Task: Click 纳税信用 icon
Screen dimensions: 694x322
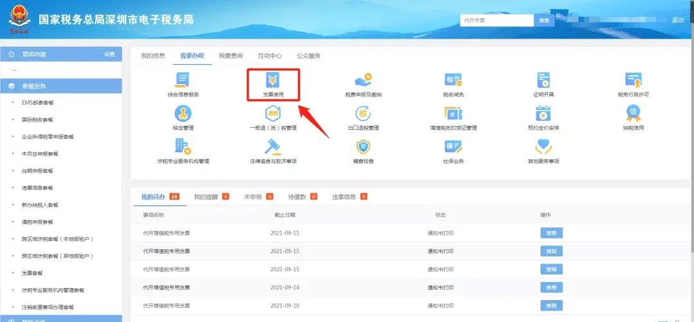Action: click(x=634, y=114)
